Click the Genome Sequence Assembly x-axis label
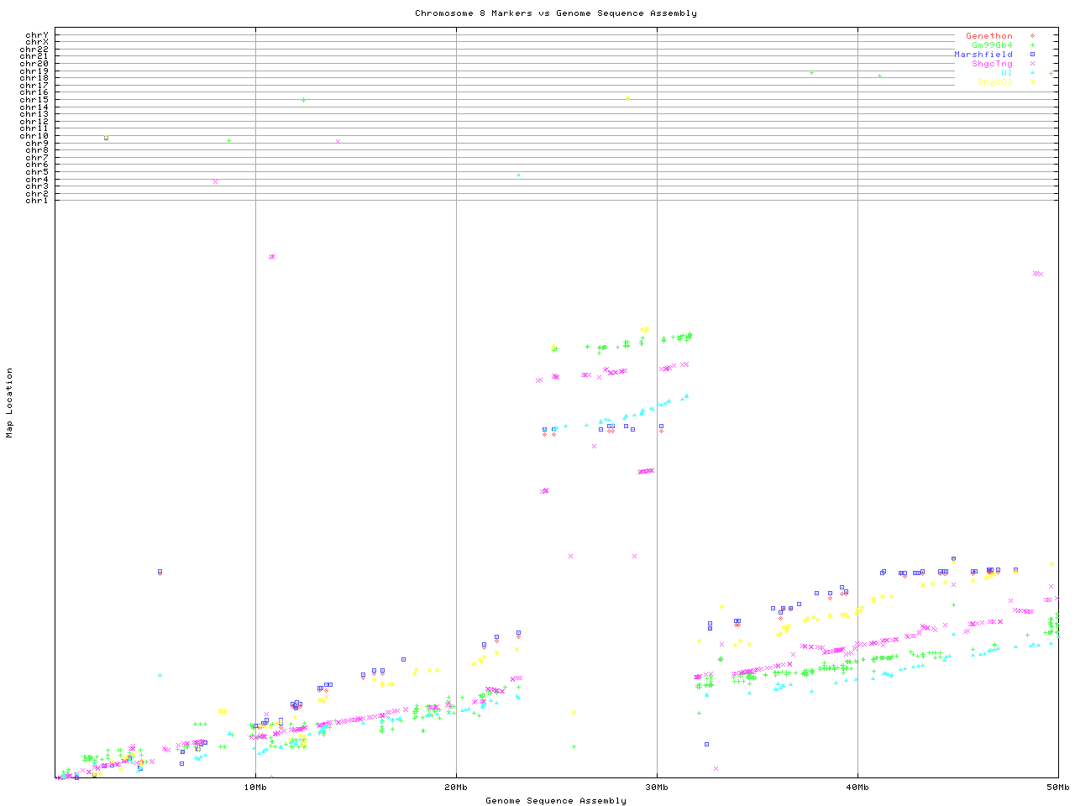This screenshot has height=806, width=1075. pos(555,801)
